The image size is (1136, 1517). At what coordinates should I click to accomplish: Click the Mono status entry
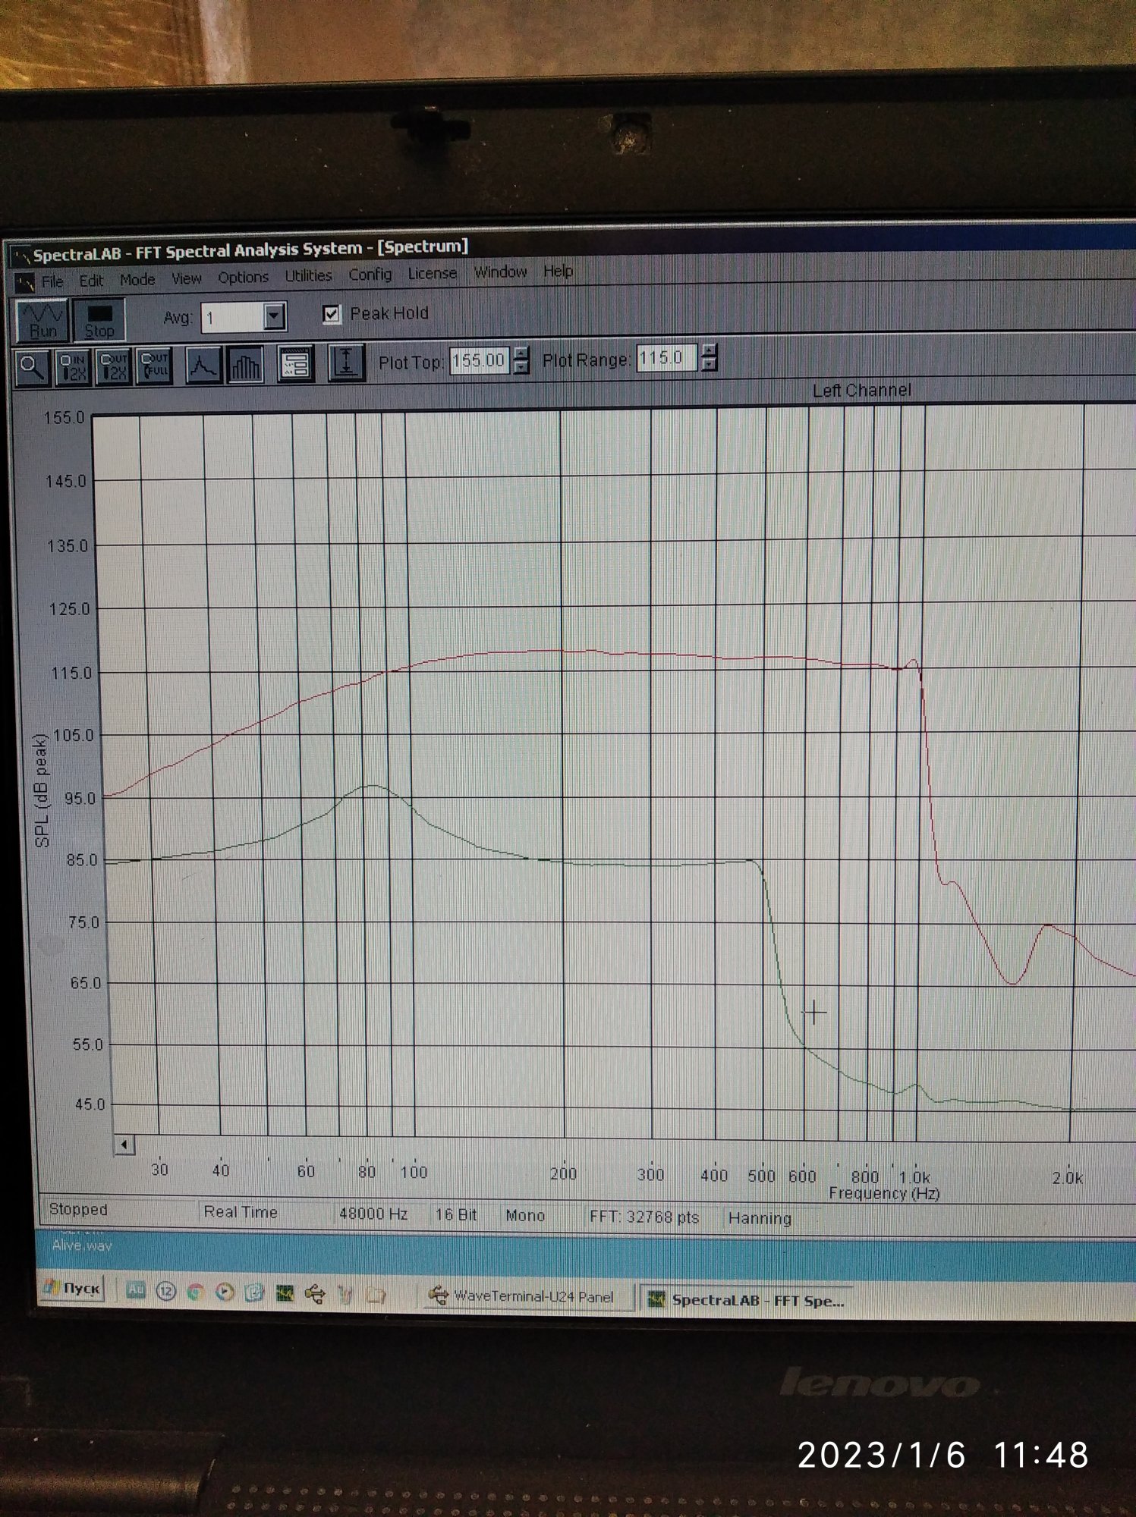pyautogui.click(x=525, y=1216)
